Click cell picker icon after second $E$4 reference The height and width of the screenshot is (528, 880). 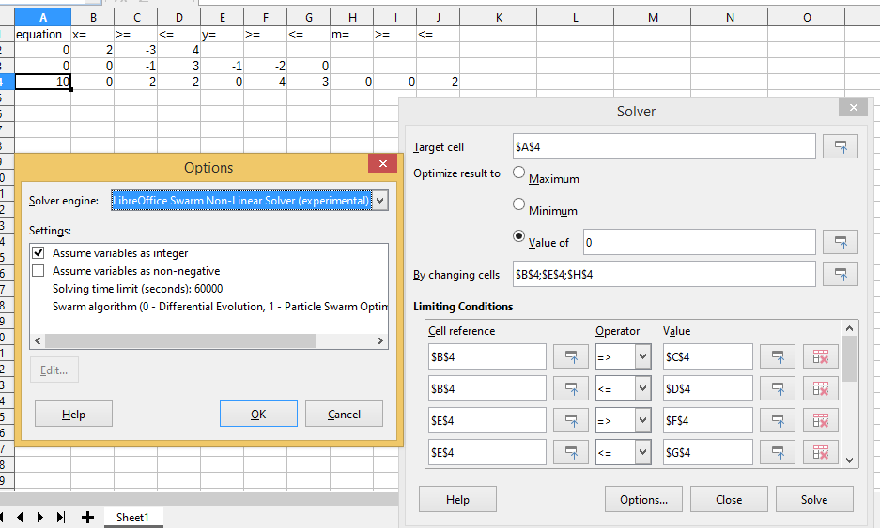(x=571, y=452)
